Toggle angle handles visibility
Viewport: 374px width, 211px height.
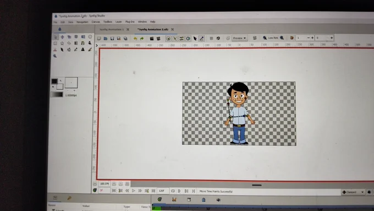201,39
